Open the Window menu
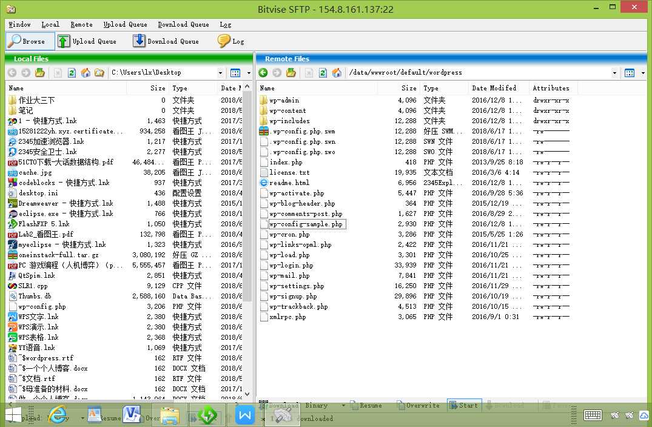The width and height of the screenshot is (652, 427). [x=19, y=24]
